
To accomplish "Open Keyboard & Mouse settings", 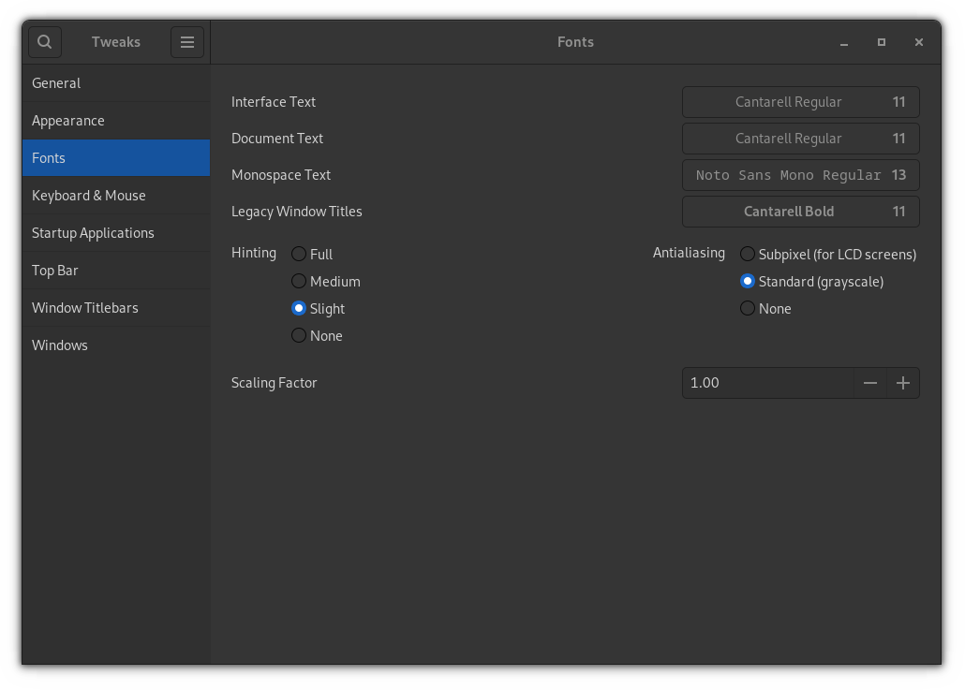I will (x=88, y=195).
